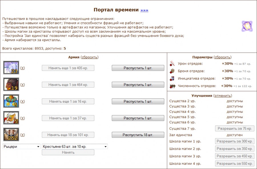This screenshot has height=169, width=257.
Task: Hire one more for 37 кр.
Action: pos(68,118)
